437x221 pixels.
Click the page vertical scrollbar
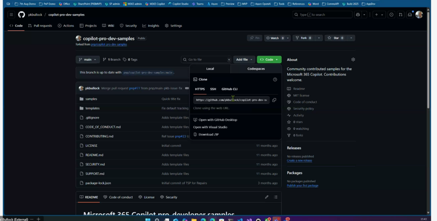point(428,60)
